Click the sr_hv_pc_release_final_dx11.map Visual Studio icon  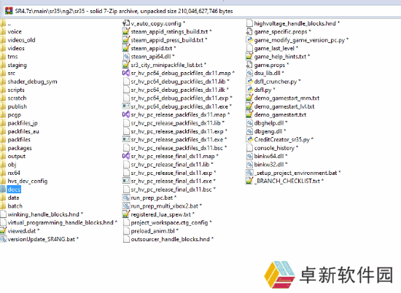point(126,156)
